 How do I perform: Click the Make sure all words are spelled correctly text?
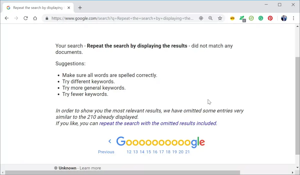(110, 75)
